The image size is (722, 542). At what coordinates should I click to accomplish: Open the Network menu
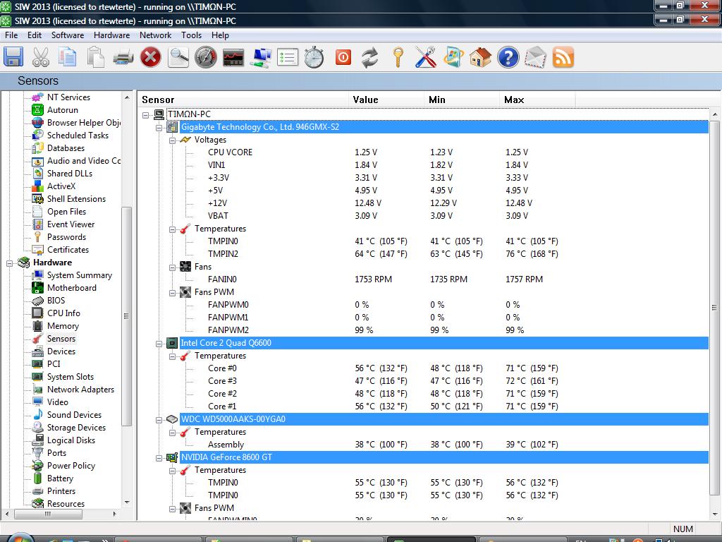(x=156, y=35)
